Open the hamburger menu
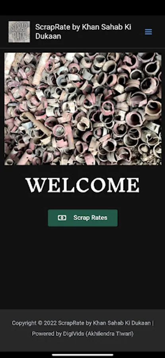 point(148,32)
